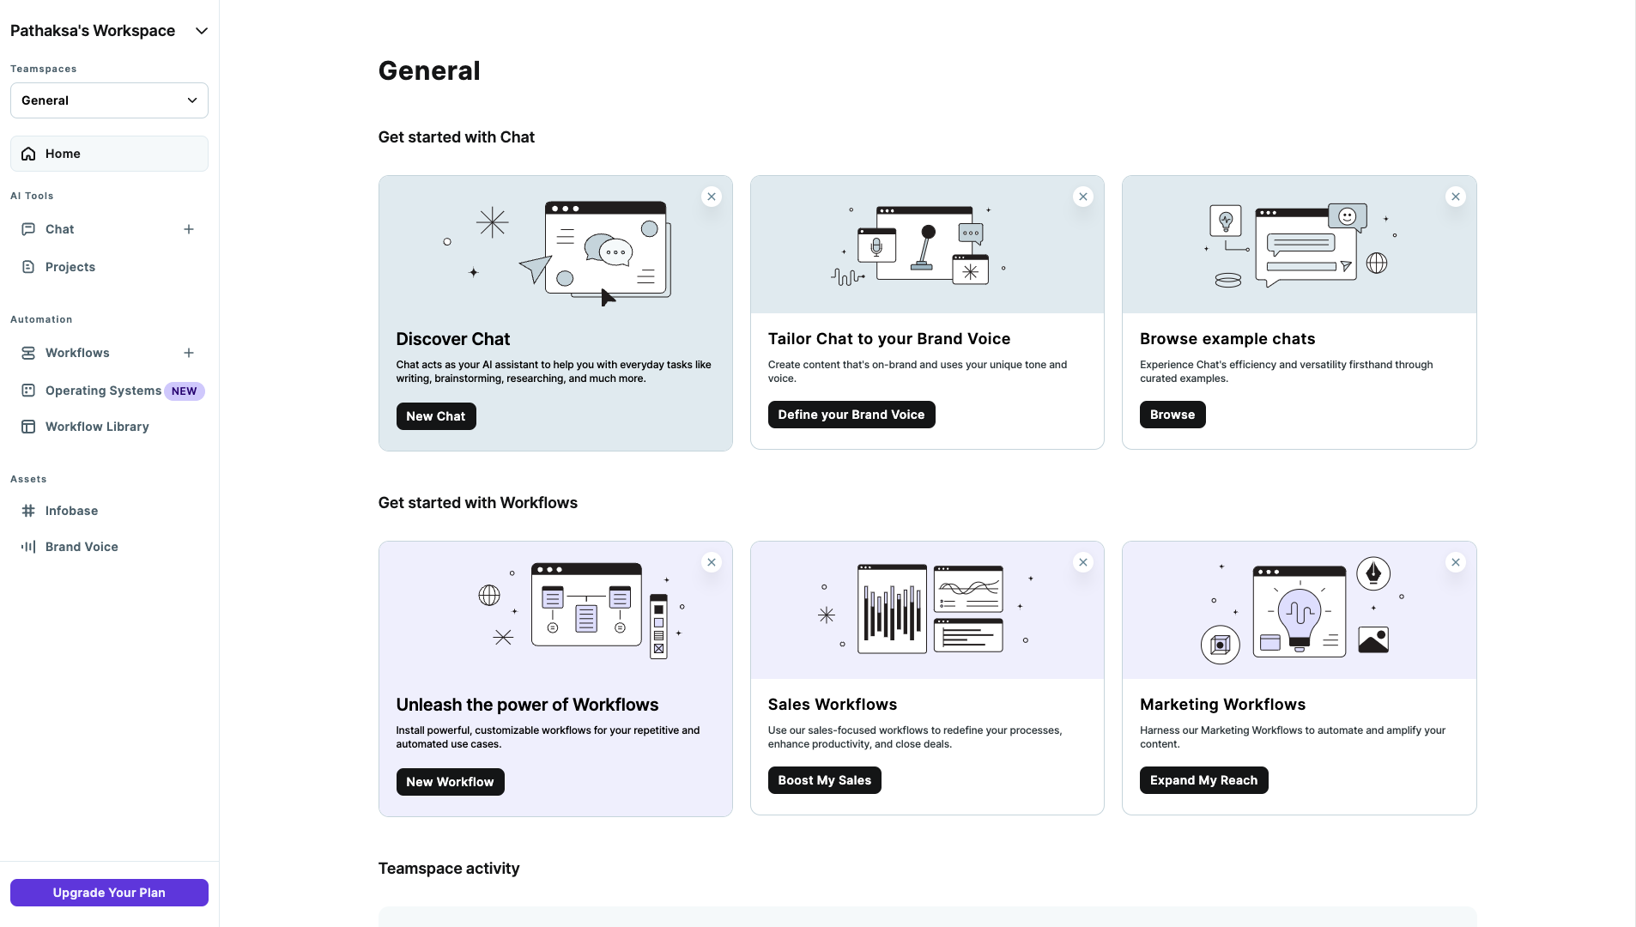
Task: Go to Home in the sidebar
Action: [63, 154]
